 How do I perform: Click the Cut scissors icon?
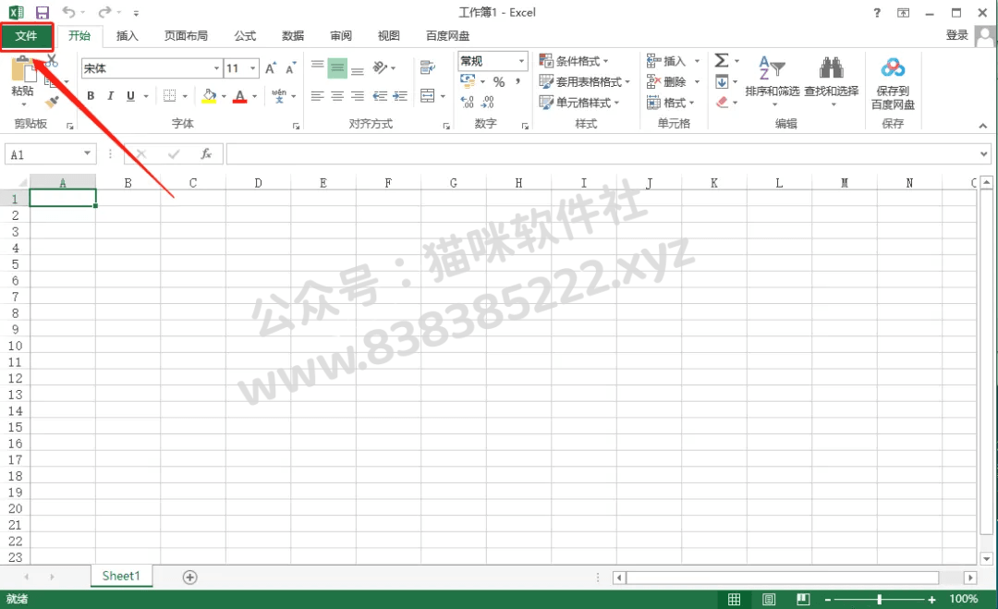[x=52, y=61]
